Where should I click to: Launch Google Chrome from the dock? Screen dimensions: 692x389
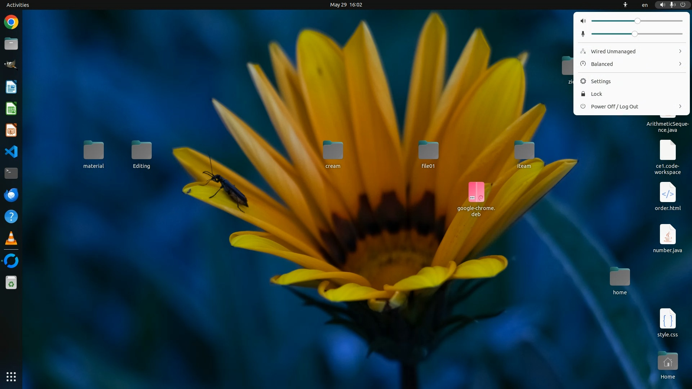[x=11, y=22]
